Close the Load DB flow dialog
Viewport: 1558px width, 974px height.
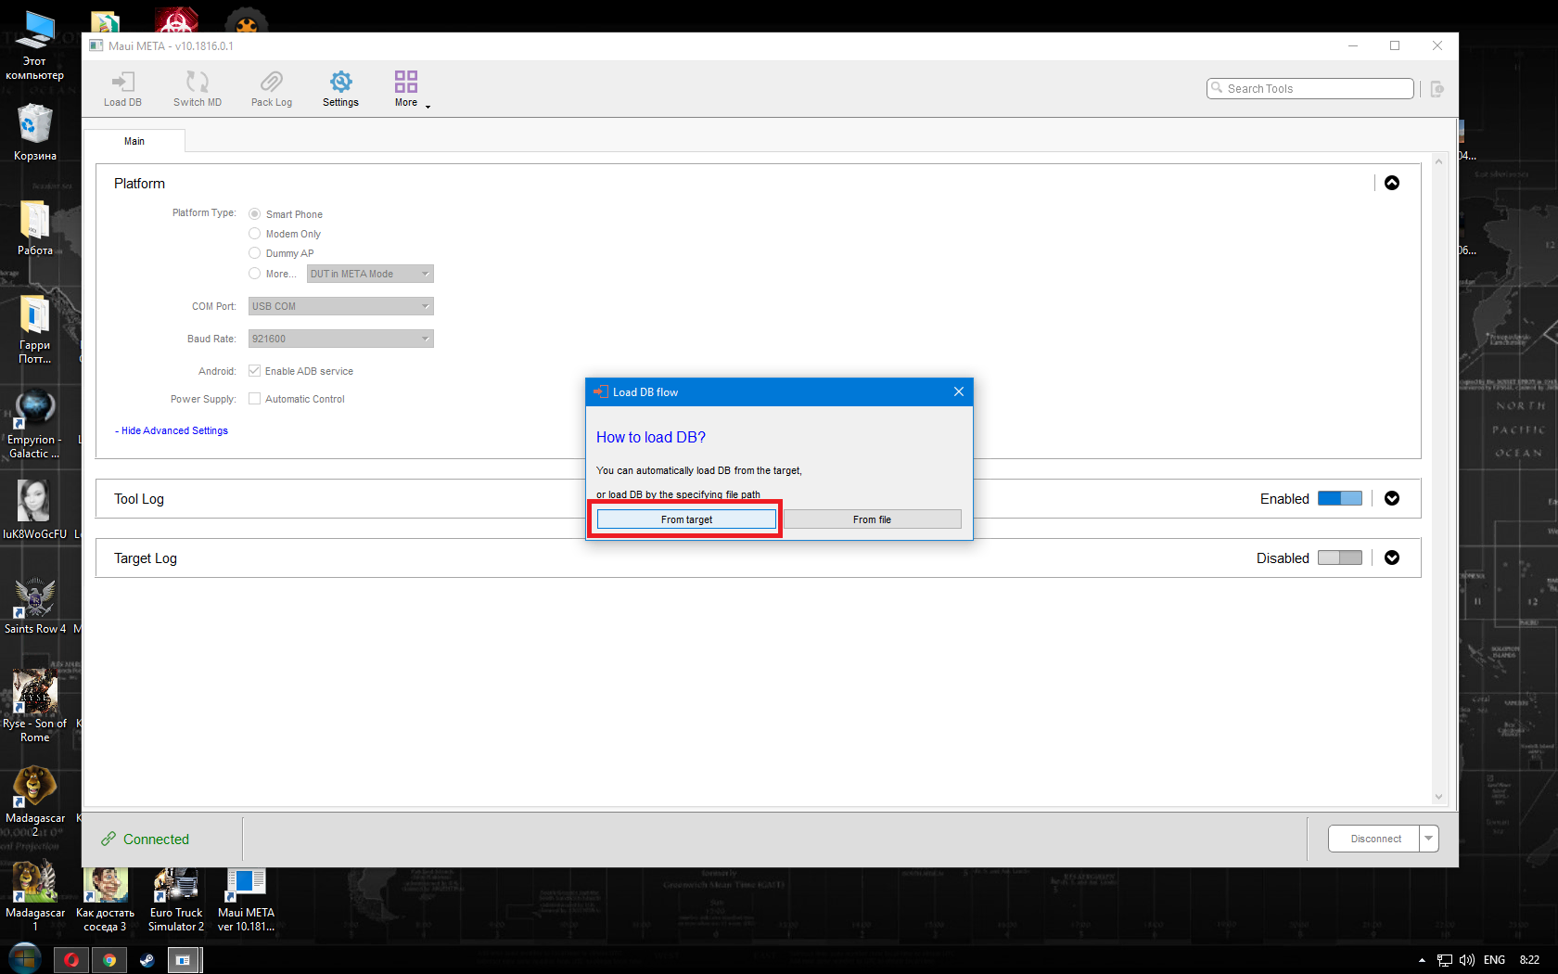(x=959, y=391)
